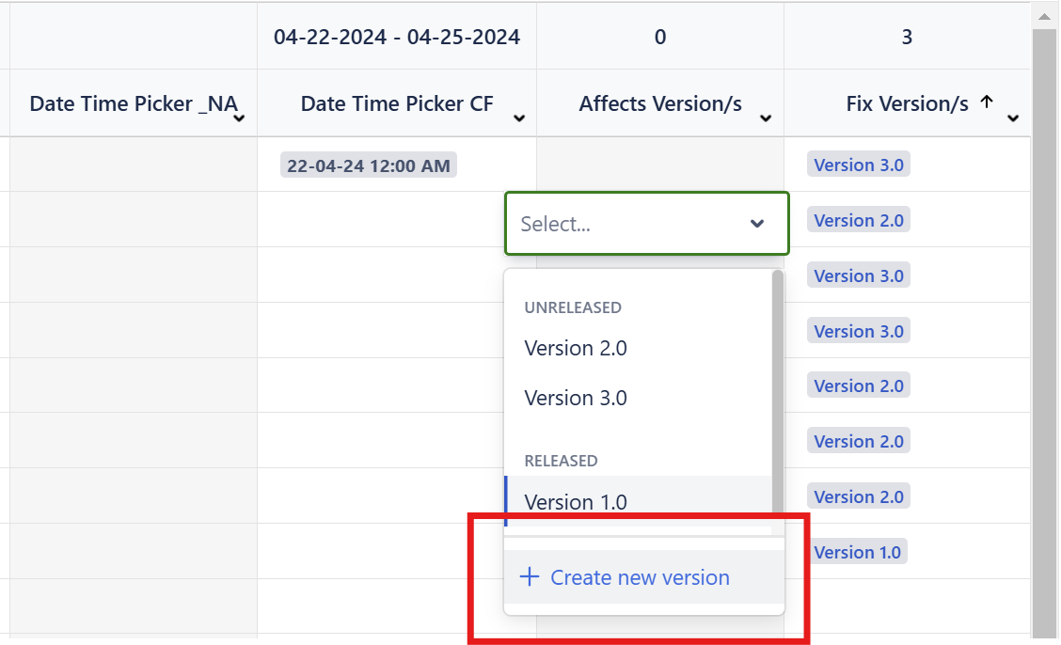Click the 04-22-2024 - 04-25-2024 summary cell
The width and height of the screenshot is (1061, 645).
pyautogui.click(x=397, y=38)
